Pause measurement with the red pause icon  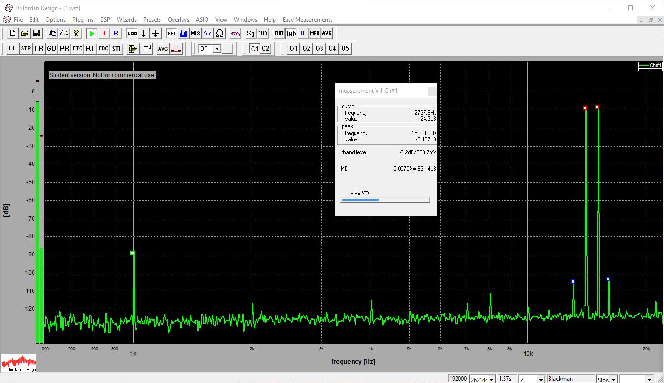[x=103, y=34]
